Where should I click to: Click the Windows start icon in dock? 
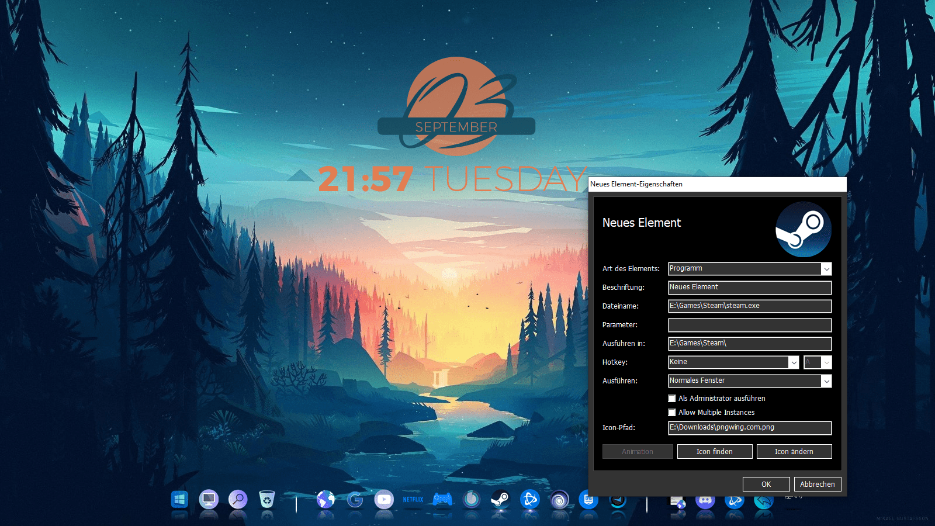point(179,499)
